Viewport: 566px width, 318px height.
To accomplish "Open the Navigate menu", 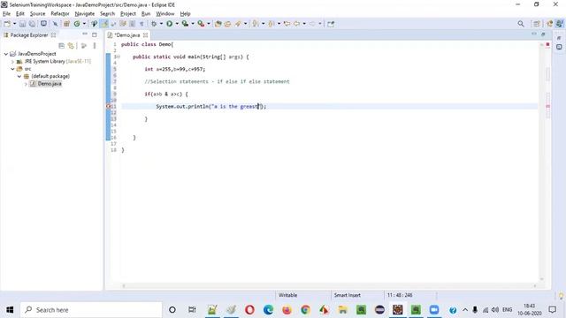I will point(85,14).
